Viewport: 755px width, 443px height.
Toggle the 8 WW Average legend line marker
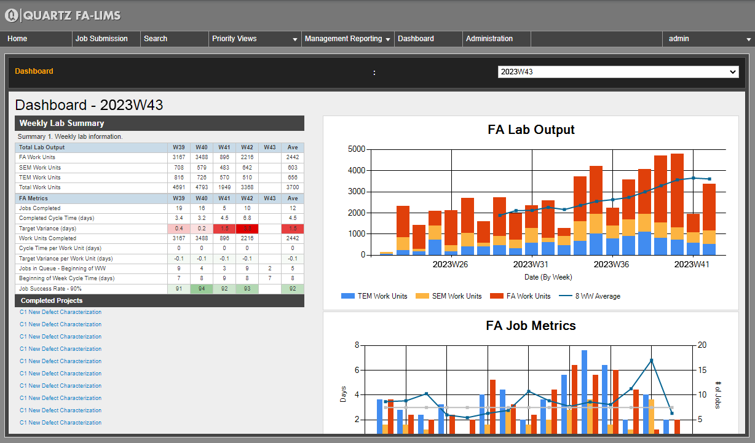[x=566, y=296]
